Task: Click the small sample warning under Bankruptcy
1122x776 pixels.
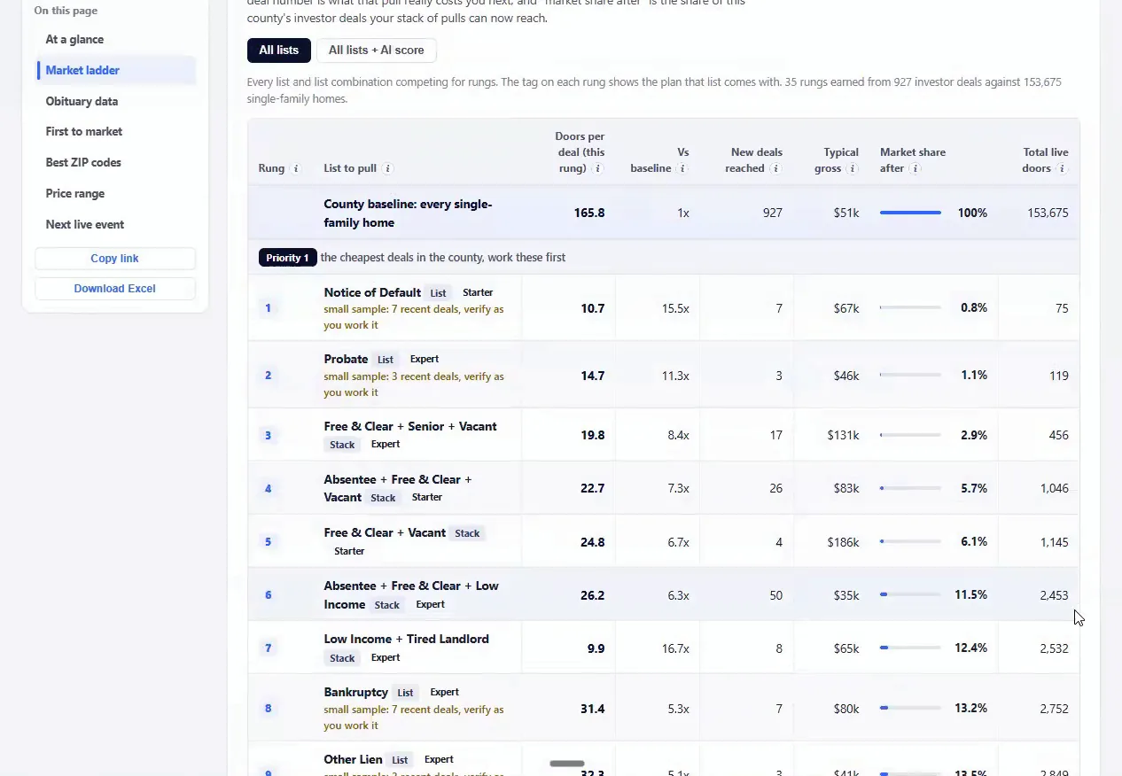Action: 414,718
